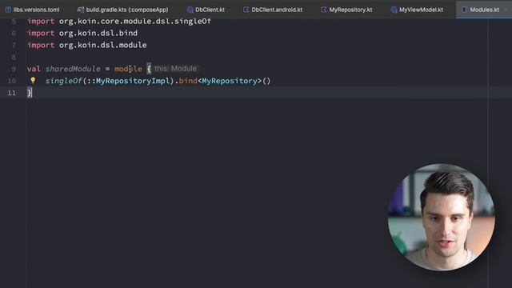The width and height of the screenshot is (512, 288).
Task: Click the Gradle icon on build.gradle.kts tab
Action: point(80,10)
